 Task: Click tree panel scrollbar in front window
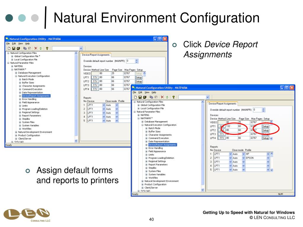pos(202,146)
